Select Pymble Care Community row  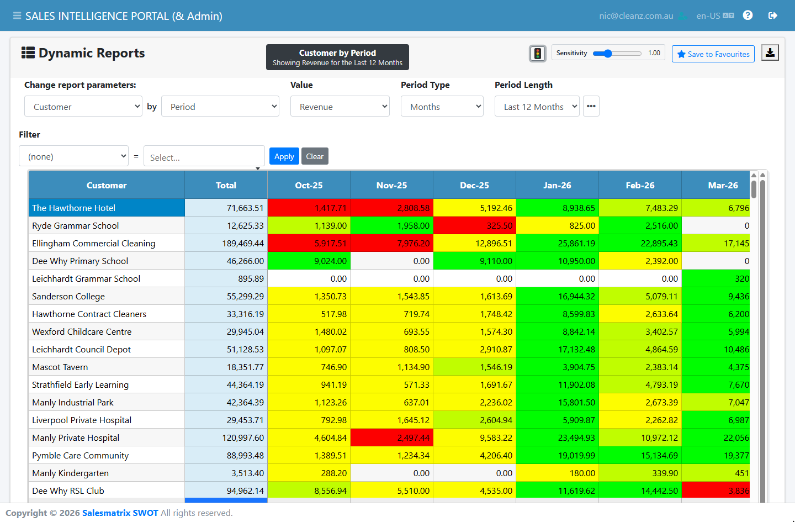[x=107, y=455]
